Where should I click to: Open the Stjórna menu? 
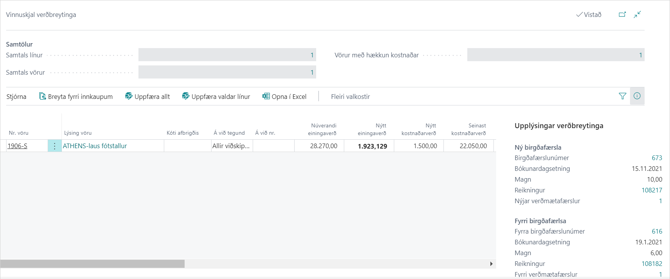click(16, 97)
